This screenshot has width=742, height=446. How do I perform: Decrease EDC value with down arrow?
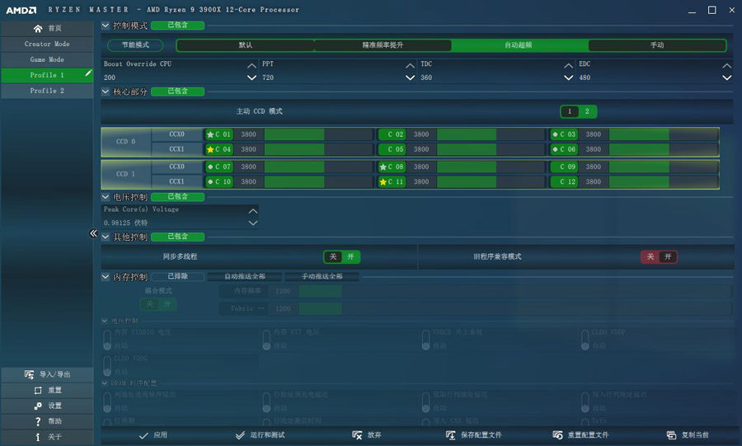point(727,77)
